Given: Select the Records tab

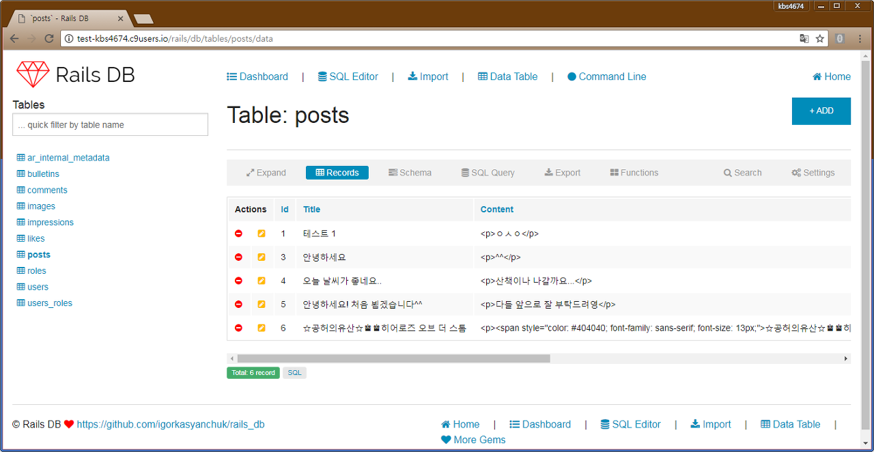Looking at the screenshot, I should coord(337,173).
